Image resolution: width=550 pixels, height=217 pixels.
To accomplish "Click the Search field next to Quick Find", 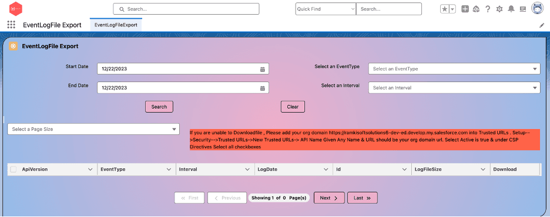I will (388, 9).
